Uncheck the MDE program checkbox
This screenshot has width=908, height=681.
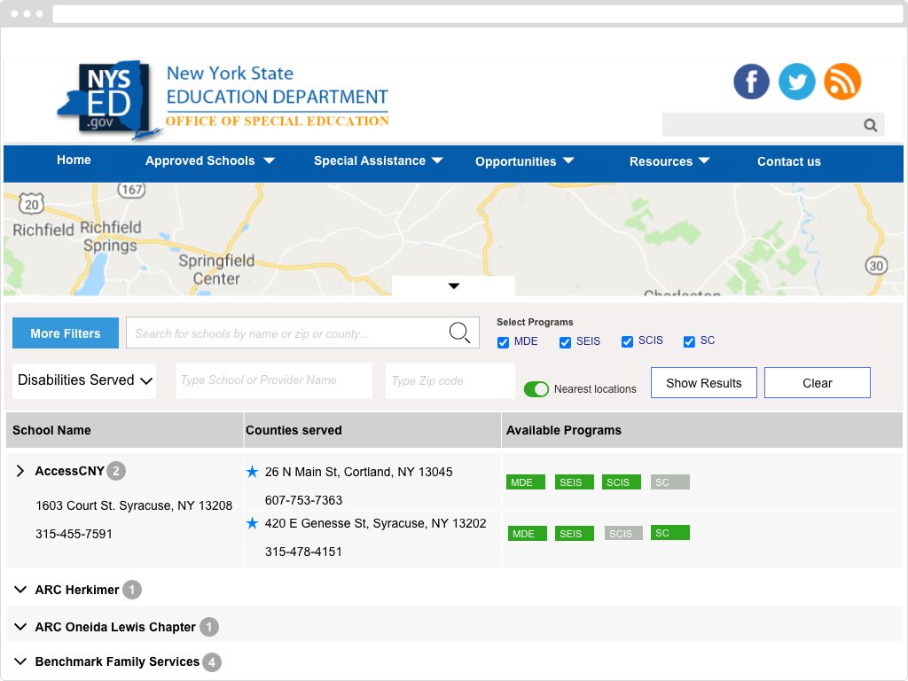click(503, 342)
